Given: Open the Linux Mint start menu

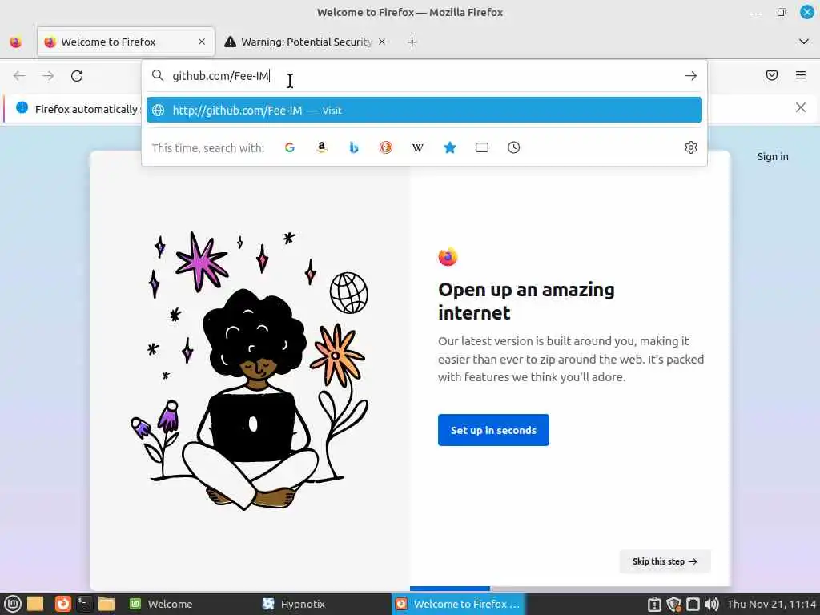Looking at the screenshot, I should tap(12, 604).
